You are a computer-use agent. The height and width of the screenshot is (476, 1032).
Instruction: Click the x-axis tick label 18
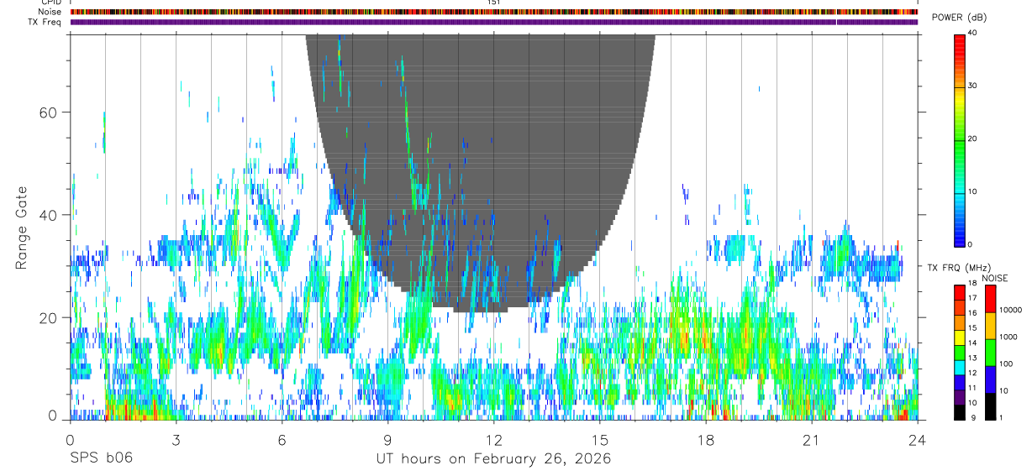pyautogui.click(x=706, y=439)
